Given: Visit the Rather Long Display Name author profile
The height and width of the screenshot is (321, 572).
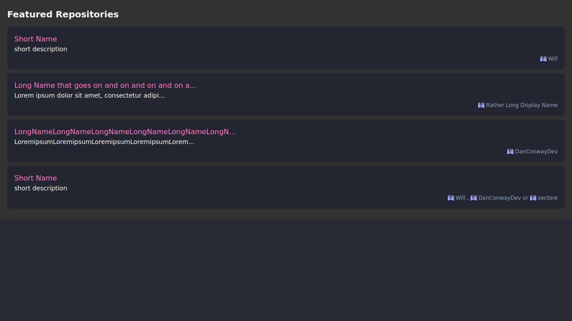Looking at the screenshot, I should [522, 105].
